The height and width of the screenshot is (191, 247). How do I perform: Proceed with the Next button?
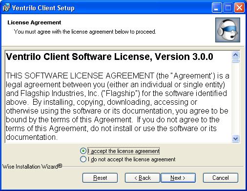click(178, 178)
